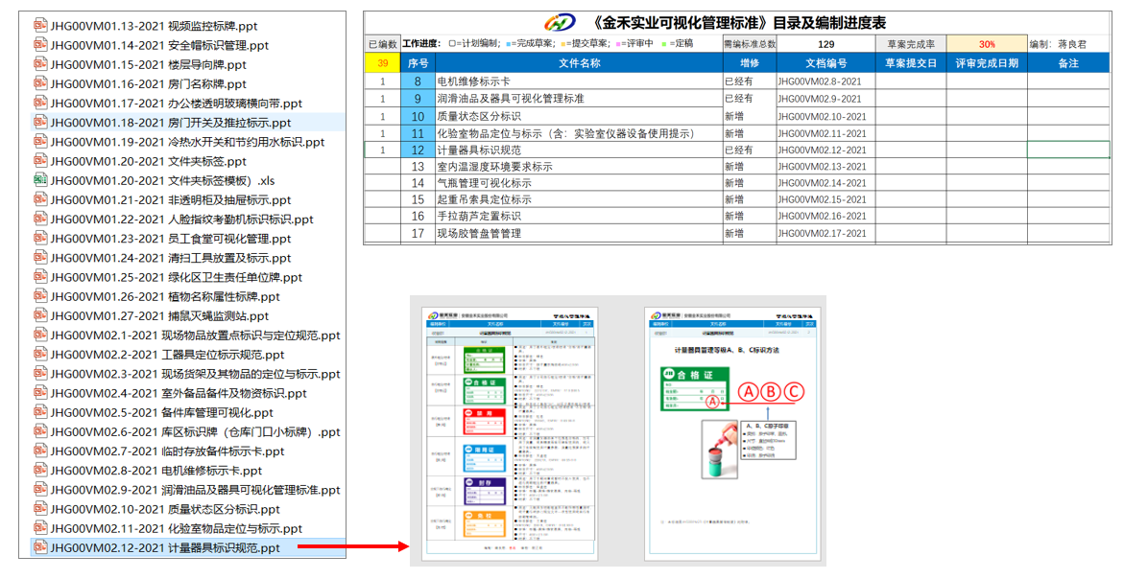Viewport: 1124px width, 579px height.
Task: Click the icon of JHG00VM02.10-2021 质量状态区分标识.ppt
Action: tap(40, 509)
